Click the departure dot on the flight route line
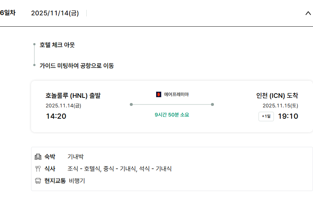Screen dimensions: 313x206 (x=131, y=104)
